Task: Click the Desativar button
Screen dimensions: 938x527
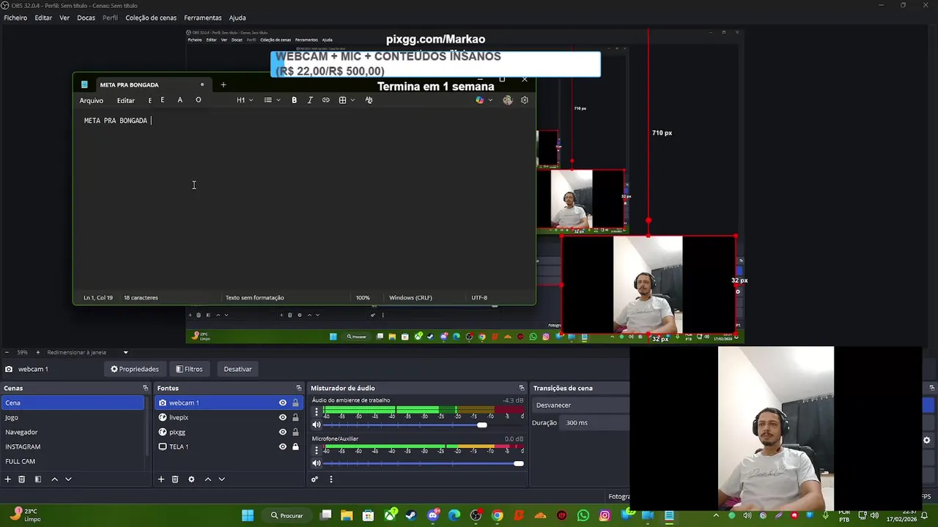Action: tap(237, 369)
